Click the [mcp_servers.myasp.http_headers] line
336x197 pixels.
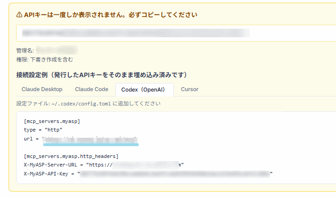coord(71,156)
